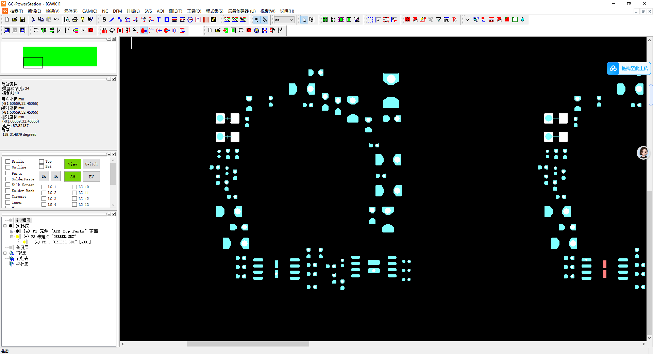This screenshot has width=653, height=354.
Task: Open the DFM menu
Action: pyautogui.click(x=117, y=11)
